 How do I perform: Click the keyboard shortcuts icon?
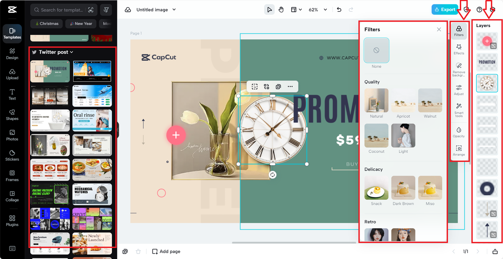click(x=12, y=248)
